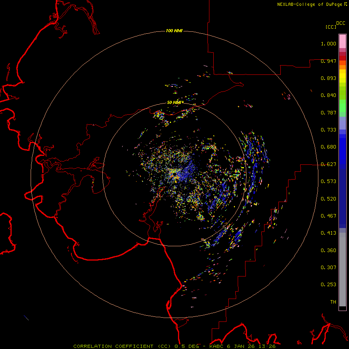Click the bright green segment of the color bar
349x349 pixels.
point(342,106)
